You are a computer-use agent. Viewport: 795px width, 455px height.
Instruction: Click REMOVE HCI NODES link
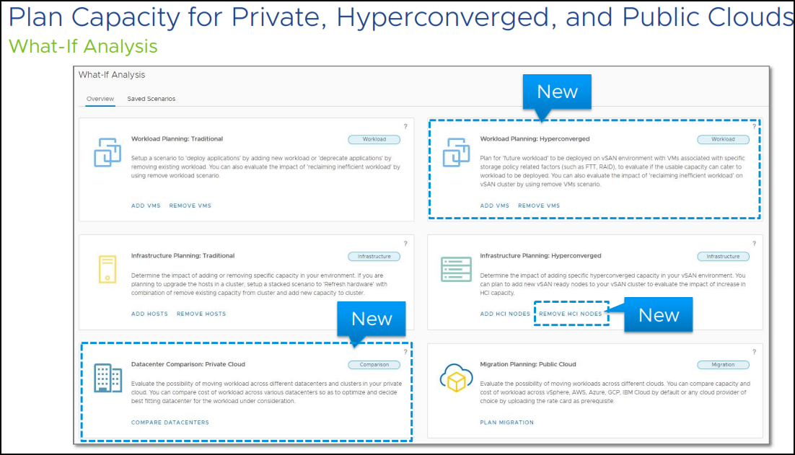pos(571,314)
